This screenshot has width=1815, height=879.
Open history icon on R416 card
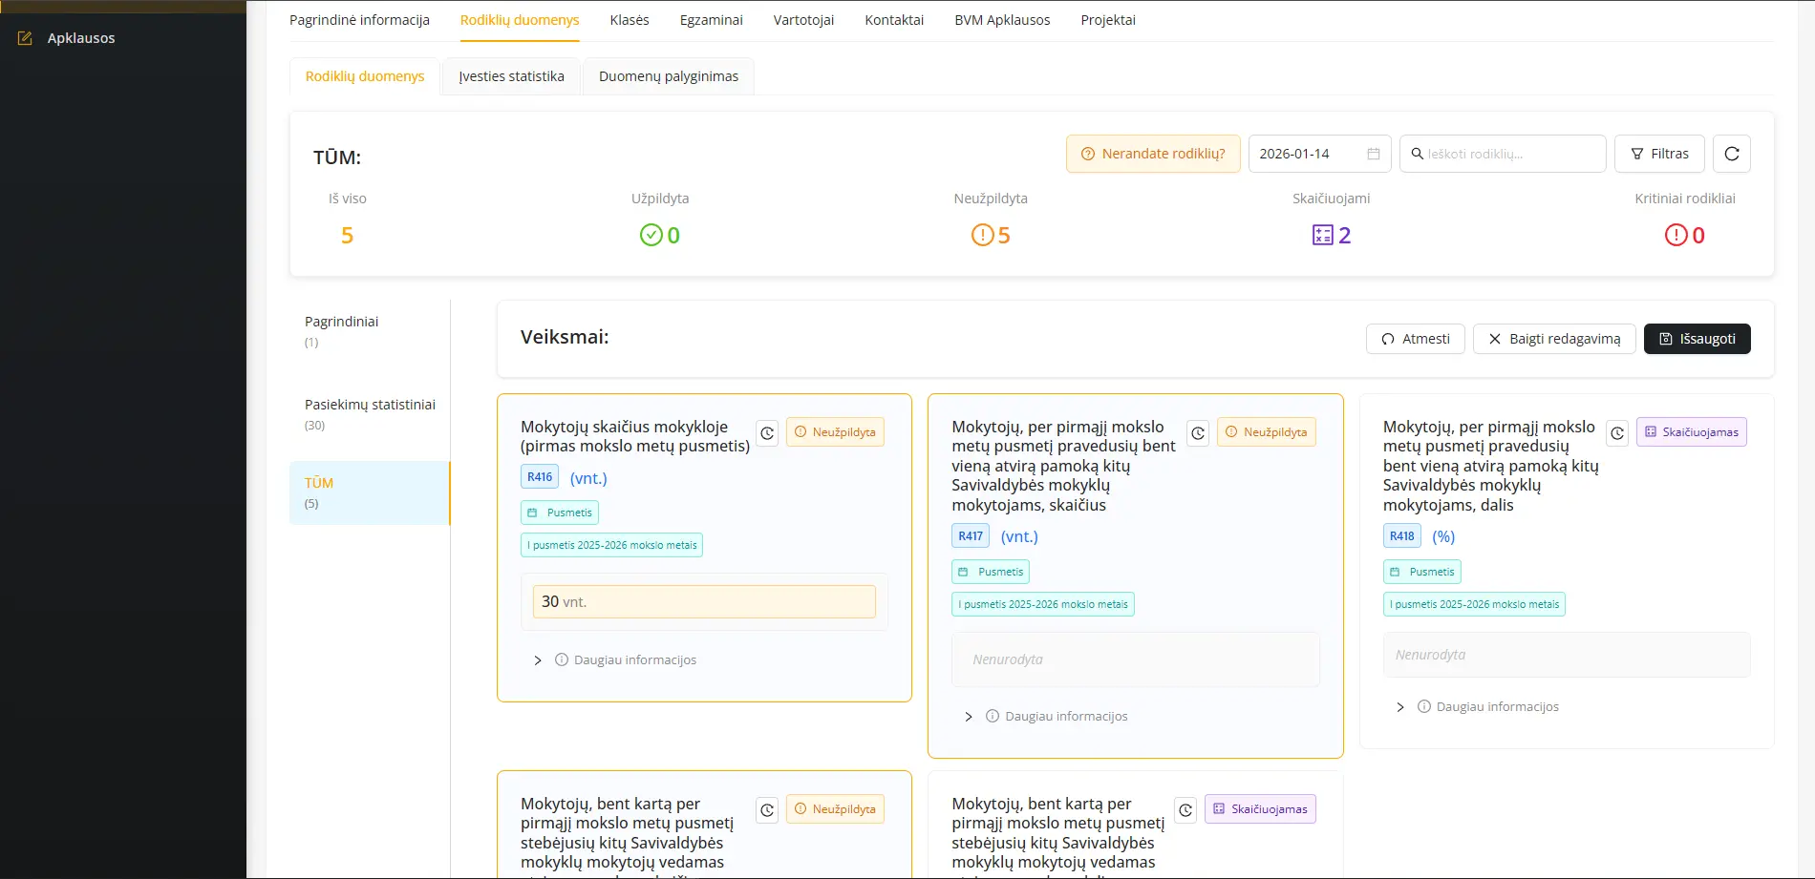pos(767,433)
